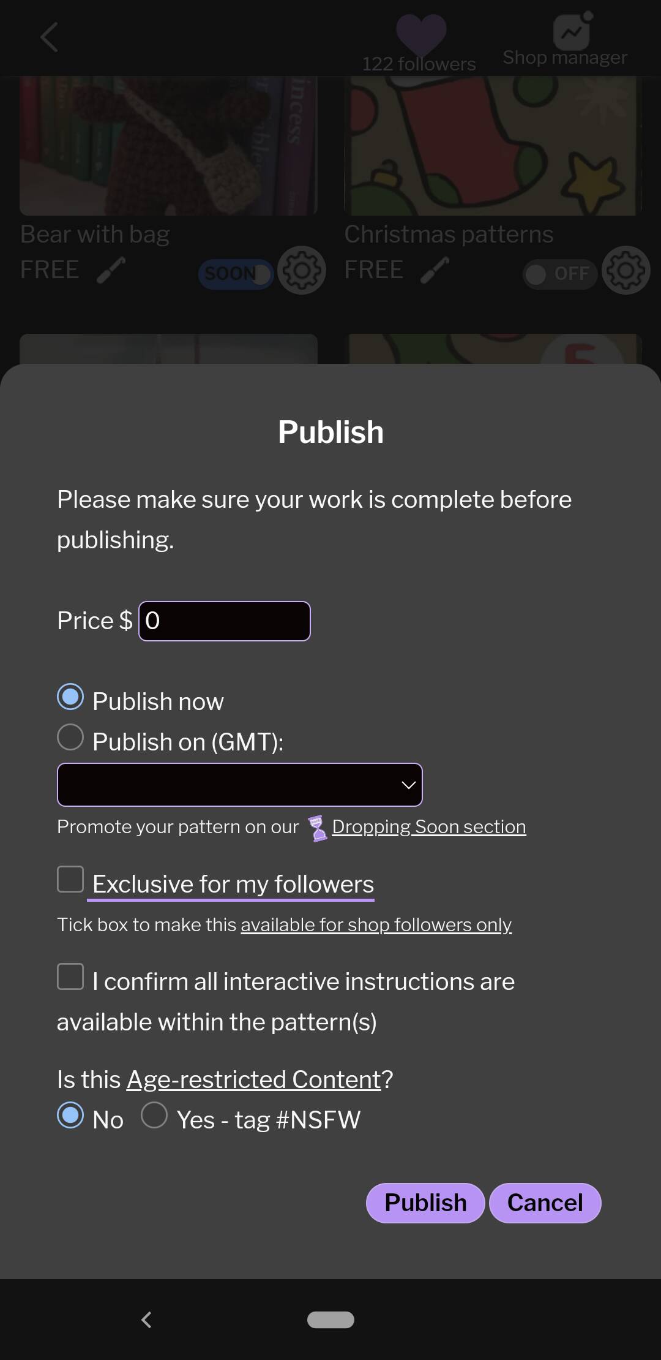Tick the Exclusive for my followers checkbox
The image size is (661, 1360).
(x=70, y=879)
